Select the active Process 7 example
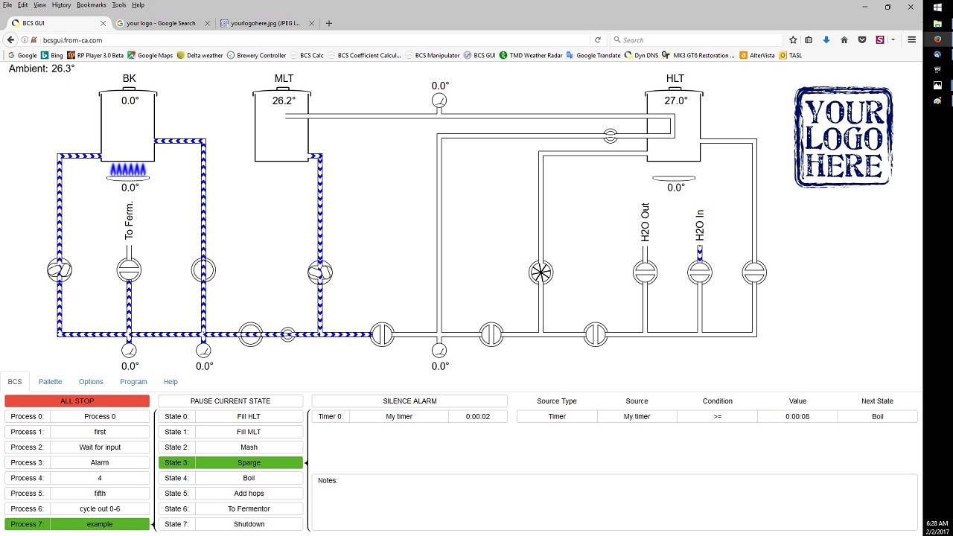This screenshot has height=536, width=953. tap(77, 524)
